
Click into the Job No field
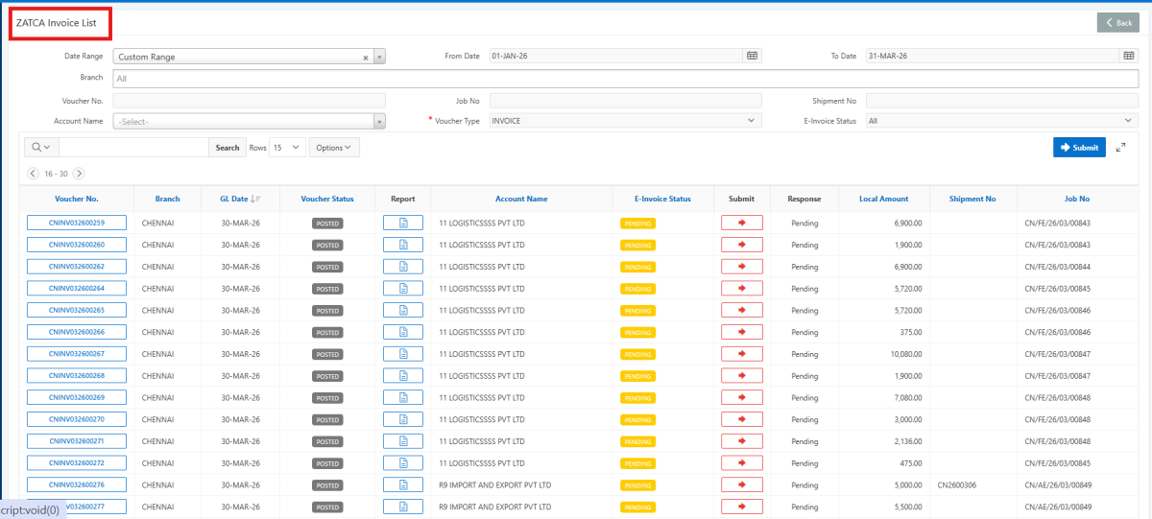[625, 100]
